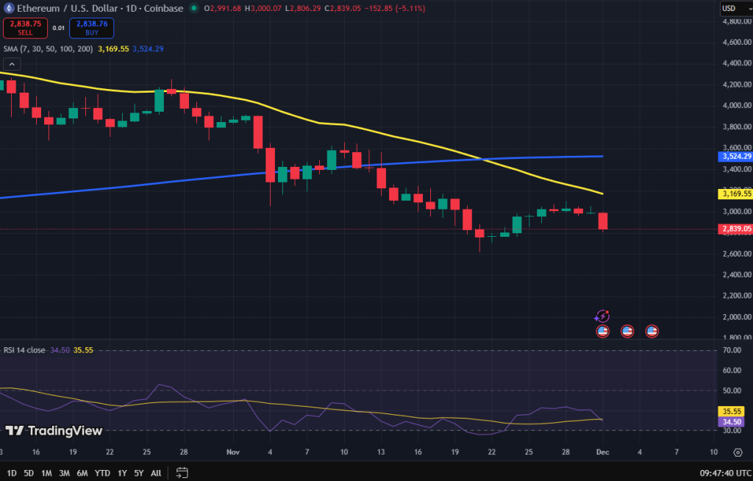Viewport: 753px width, 481px height.
Task: Click the RSI 14 close indicator label
Action: tap(24, 350)
